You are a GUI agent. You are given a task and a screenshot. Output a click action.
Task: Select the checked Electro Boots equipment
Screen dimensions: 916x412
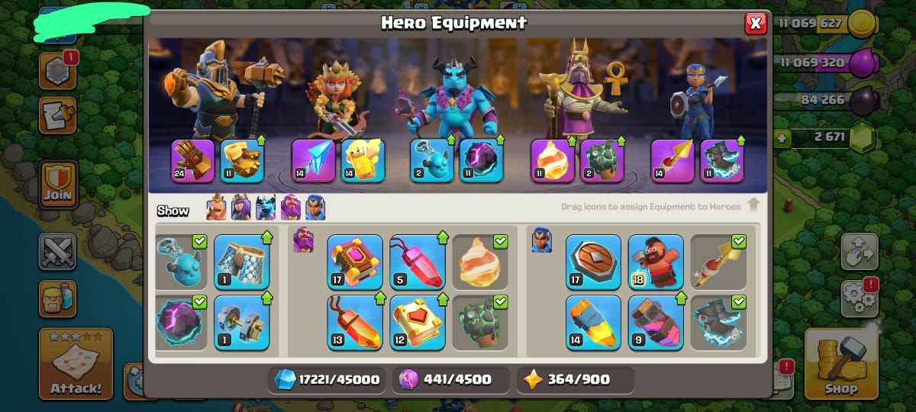tap(718, 323)
